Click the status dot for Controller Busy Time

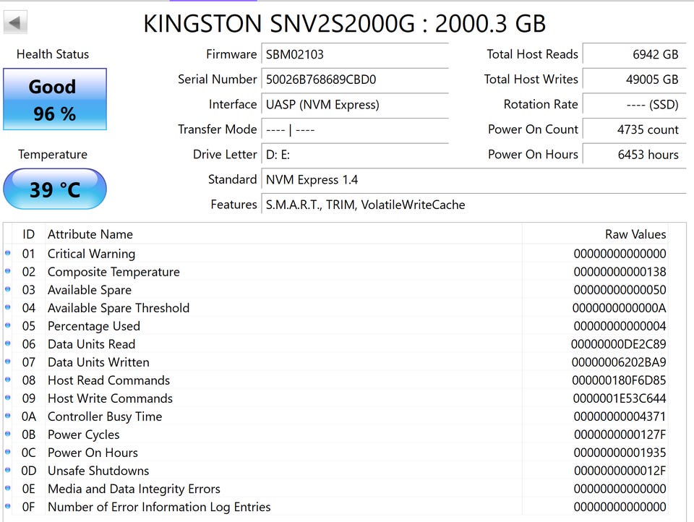point(7,416)
